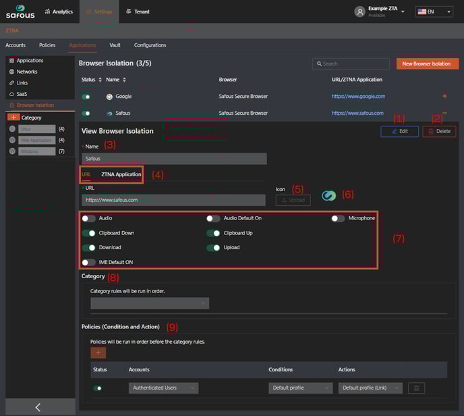Screen dimensions: 464x416
Task: Switch to the Vault tab
Action: [x=115, y=45]
